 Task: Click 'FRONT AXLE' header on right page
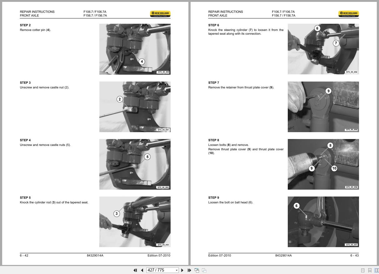[x=218, y=16]
